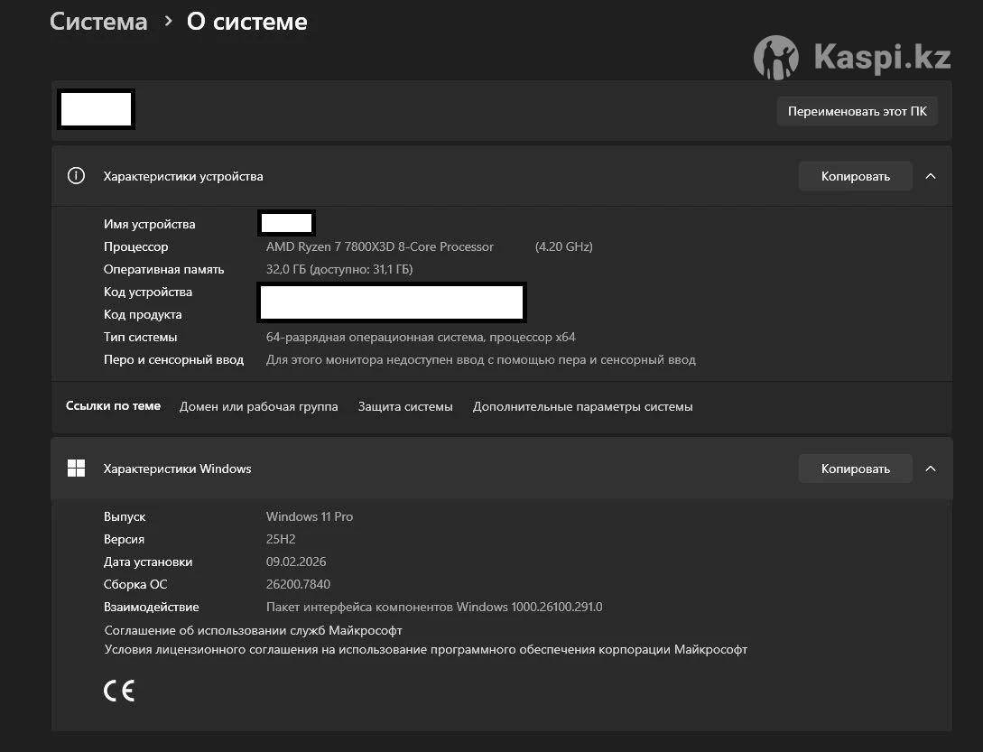Open the Условия лицензионного соглашения link
The height and width of the screenshot is (752, 983).
pyautogui.click(x=425, y=649)
